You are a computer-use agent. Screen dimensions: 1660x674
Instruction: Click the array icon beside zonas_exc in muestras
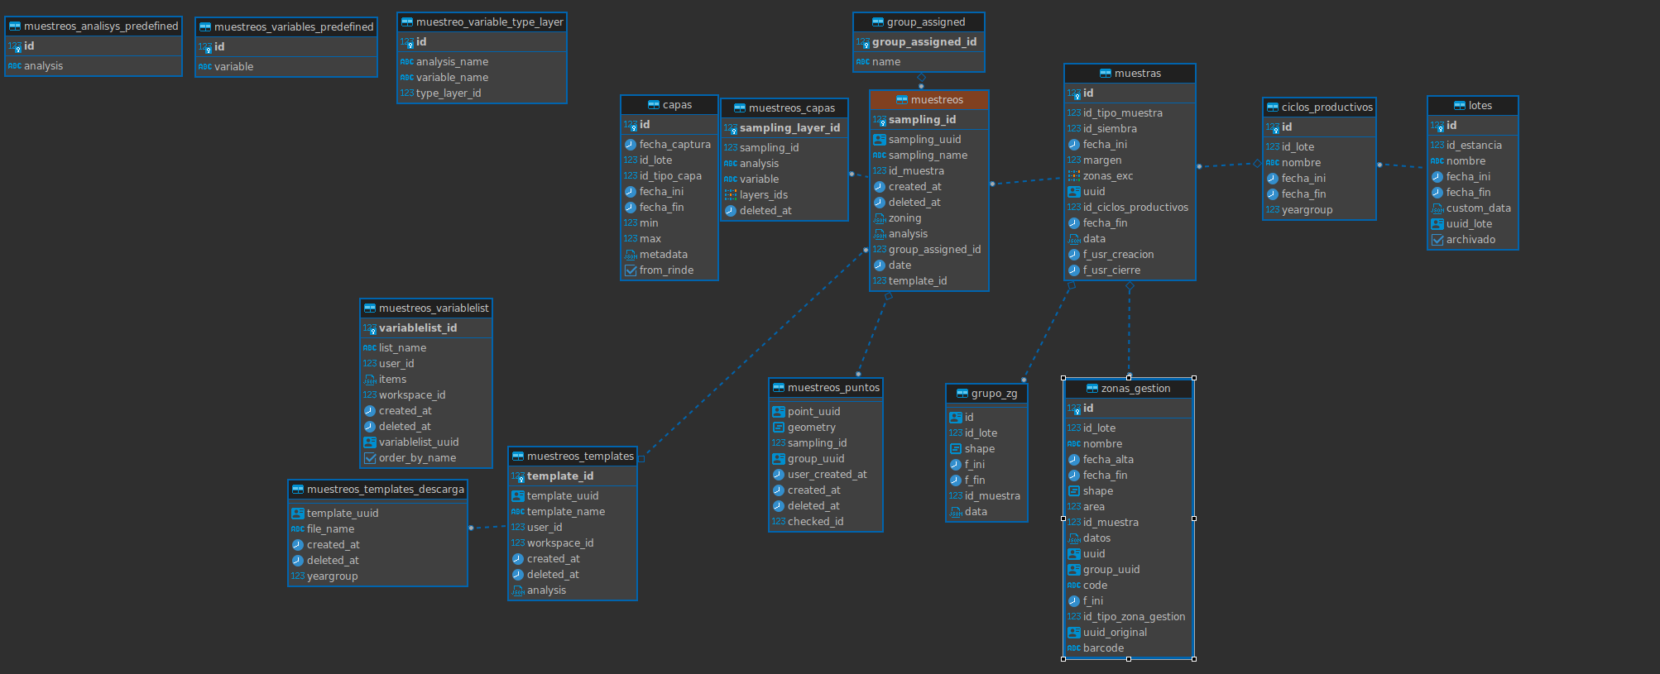[x=1074, y=176]
